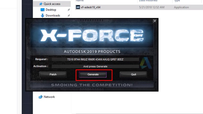This screenshot has width=203, height=114.
Task: Click the Autodesk logo in the dialog
Action: tap(147, 63)
